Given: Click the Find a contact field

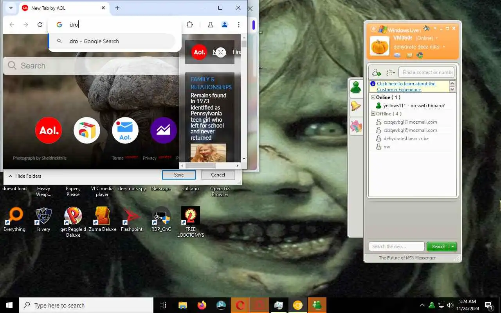Looking at the screenshot, I should click(427, 72).
